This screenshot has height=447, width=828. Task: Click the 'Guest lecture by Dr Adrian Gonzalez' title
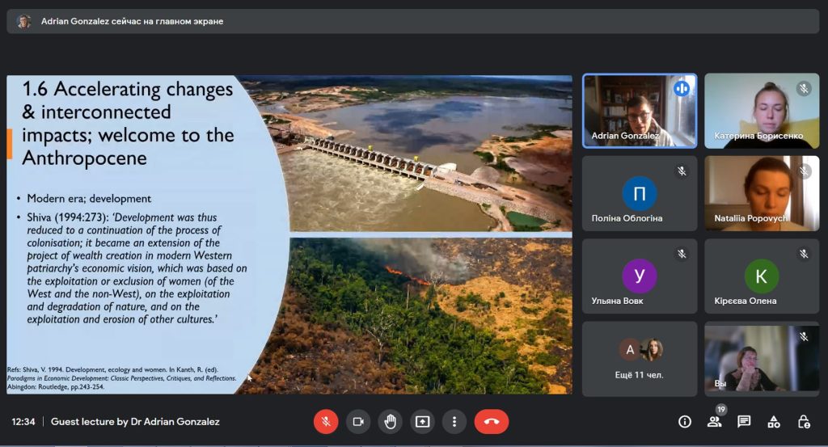pyautogui.click(x=135, y=421)
